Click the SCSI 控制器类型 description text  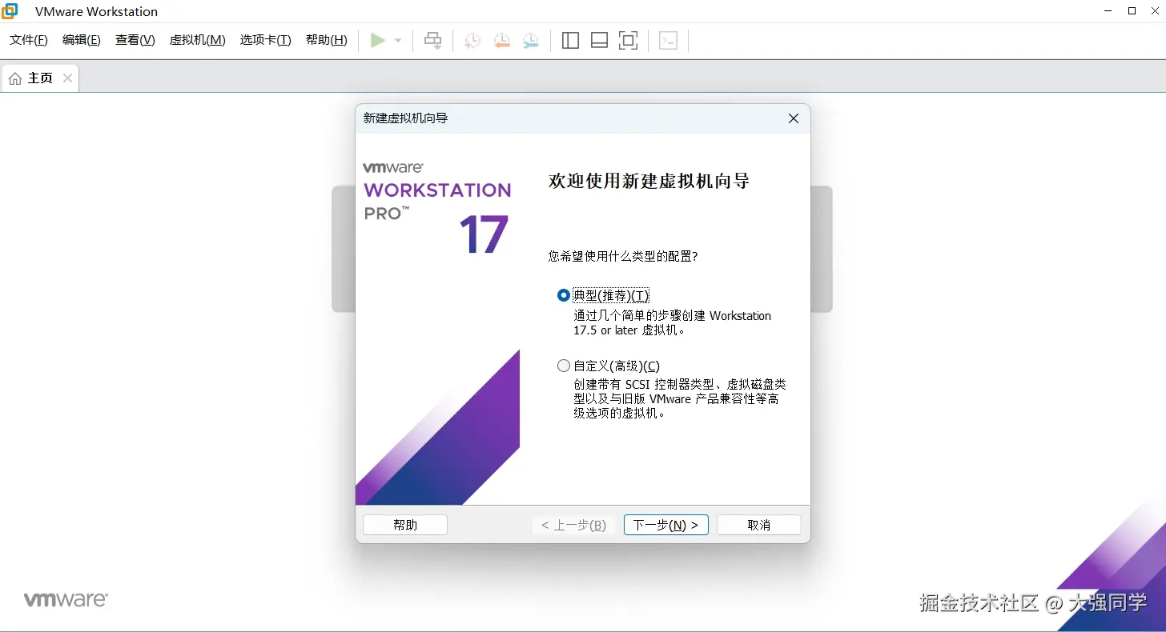coord(681,398)
